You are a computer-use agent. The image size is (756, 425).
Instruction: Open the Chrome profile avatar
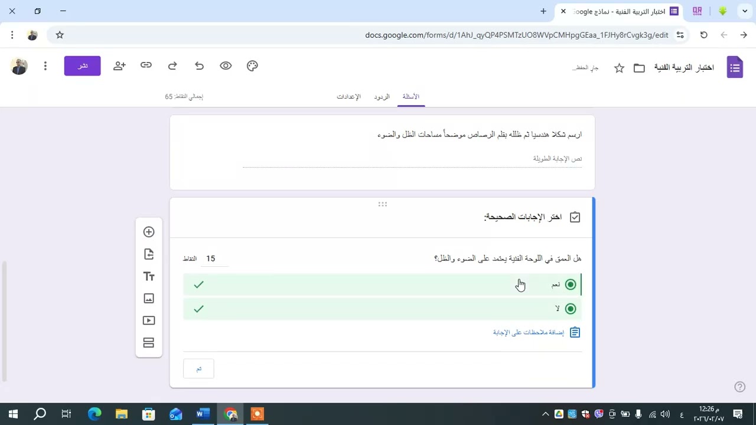coord(32,35)
